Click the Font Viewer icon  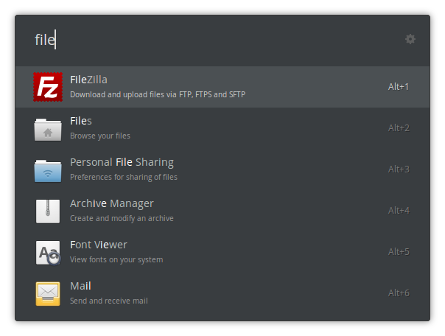pyautogui.click(x=48, y=252)
